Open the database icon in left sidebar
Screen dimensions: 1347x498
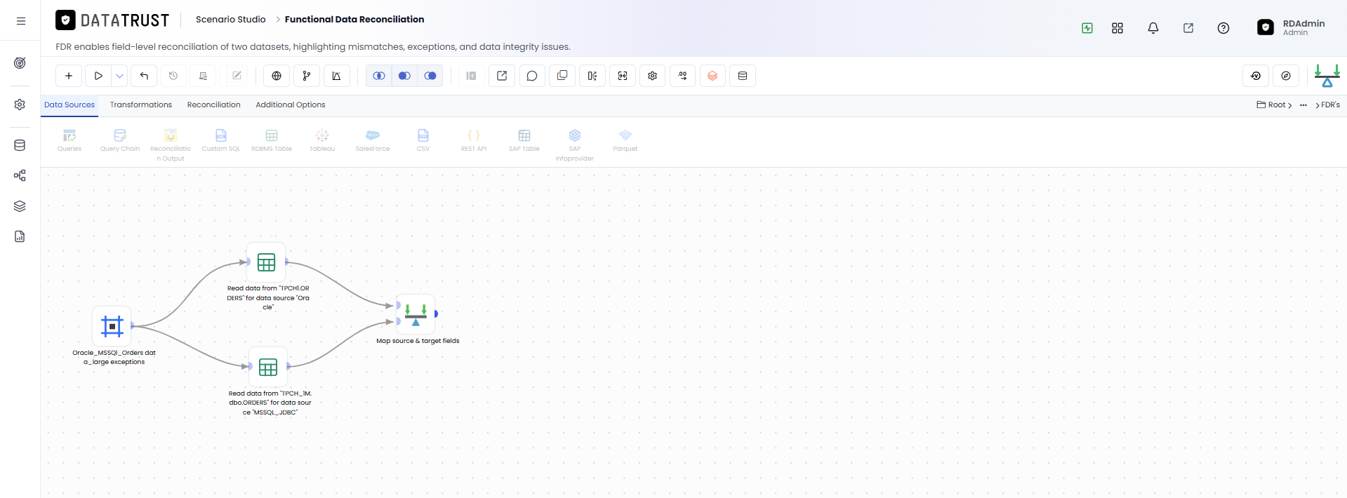click(x=20, y=145)
